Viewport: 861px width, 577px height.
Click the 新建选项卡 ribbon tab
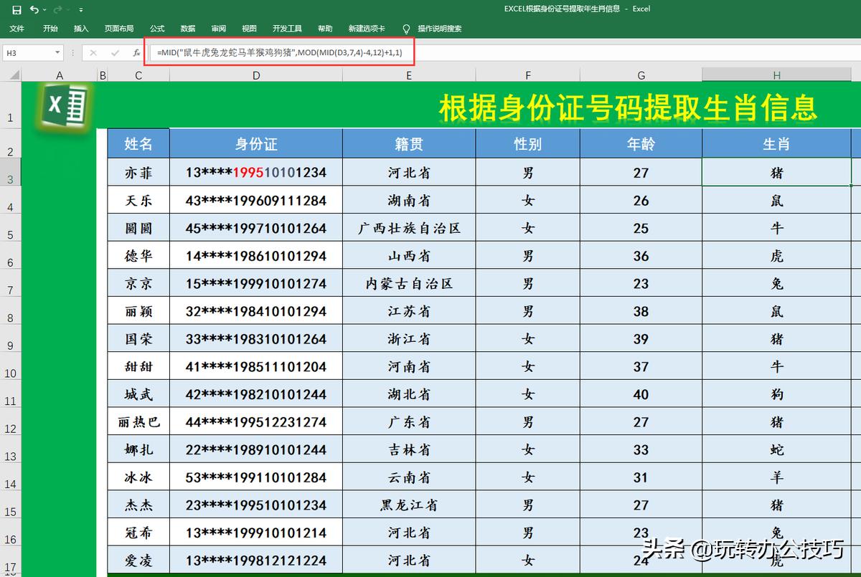[x=366, y=29]
